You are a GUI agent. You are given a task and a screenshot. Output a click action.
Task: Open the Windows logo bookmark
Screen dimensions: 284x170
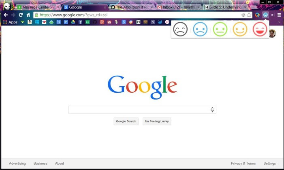[x=37, y=22]
